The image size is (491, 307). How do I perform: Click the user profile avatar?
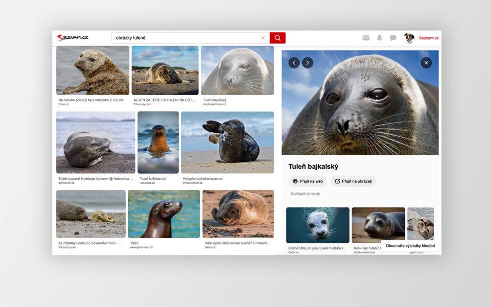click(x=409, y=38)
